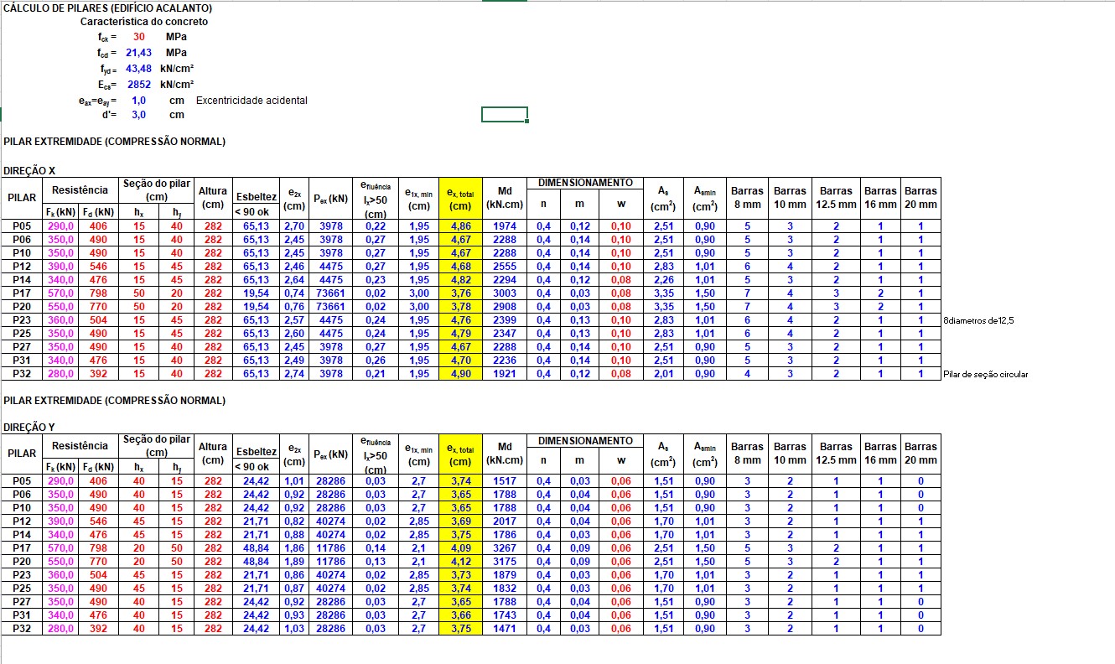Click the P17 pilar name in Direção X table
This screenshot has width=1115, height=664.
coord(22,293)
